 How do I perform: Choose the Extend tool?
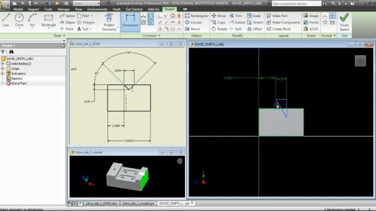237,22
